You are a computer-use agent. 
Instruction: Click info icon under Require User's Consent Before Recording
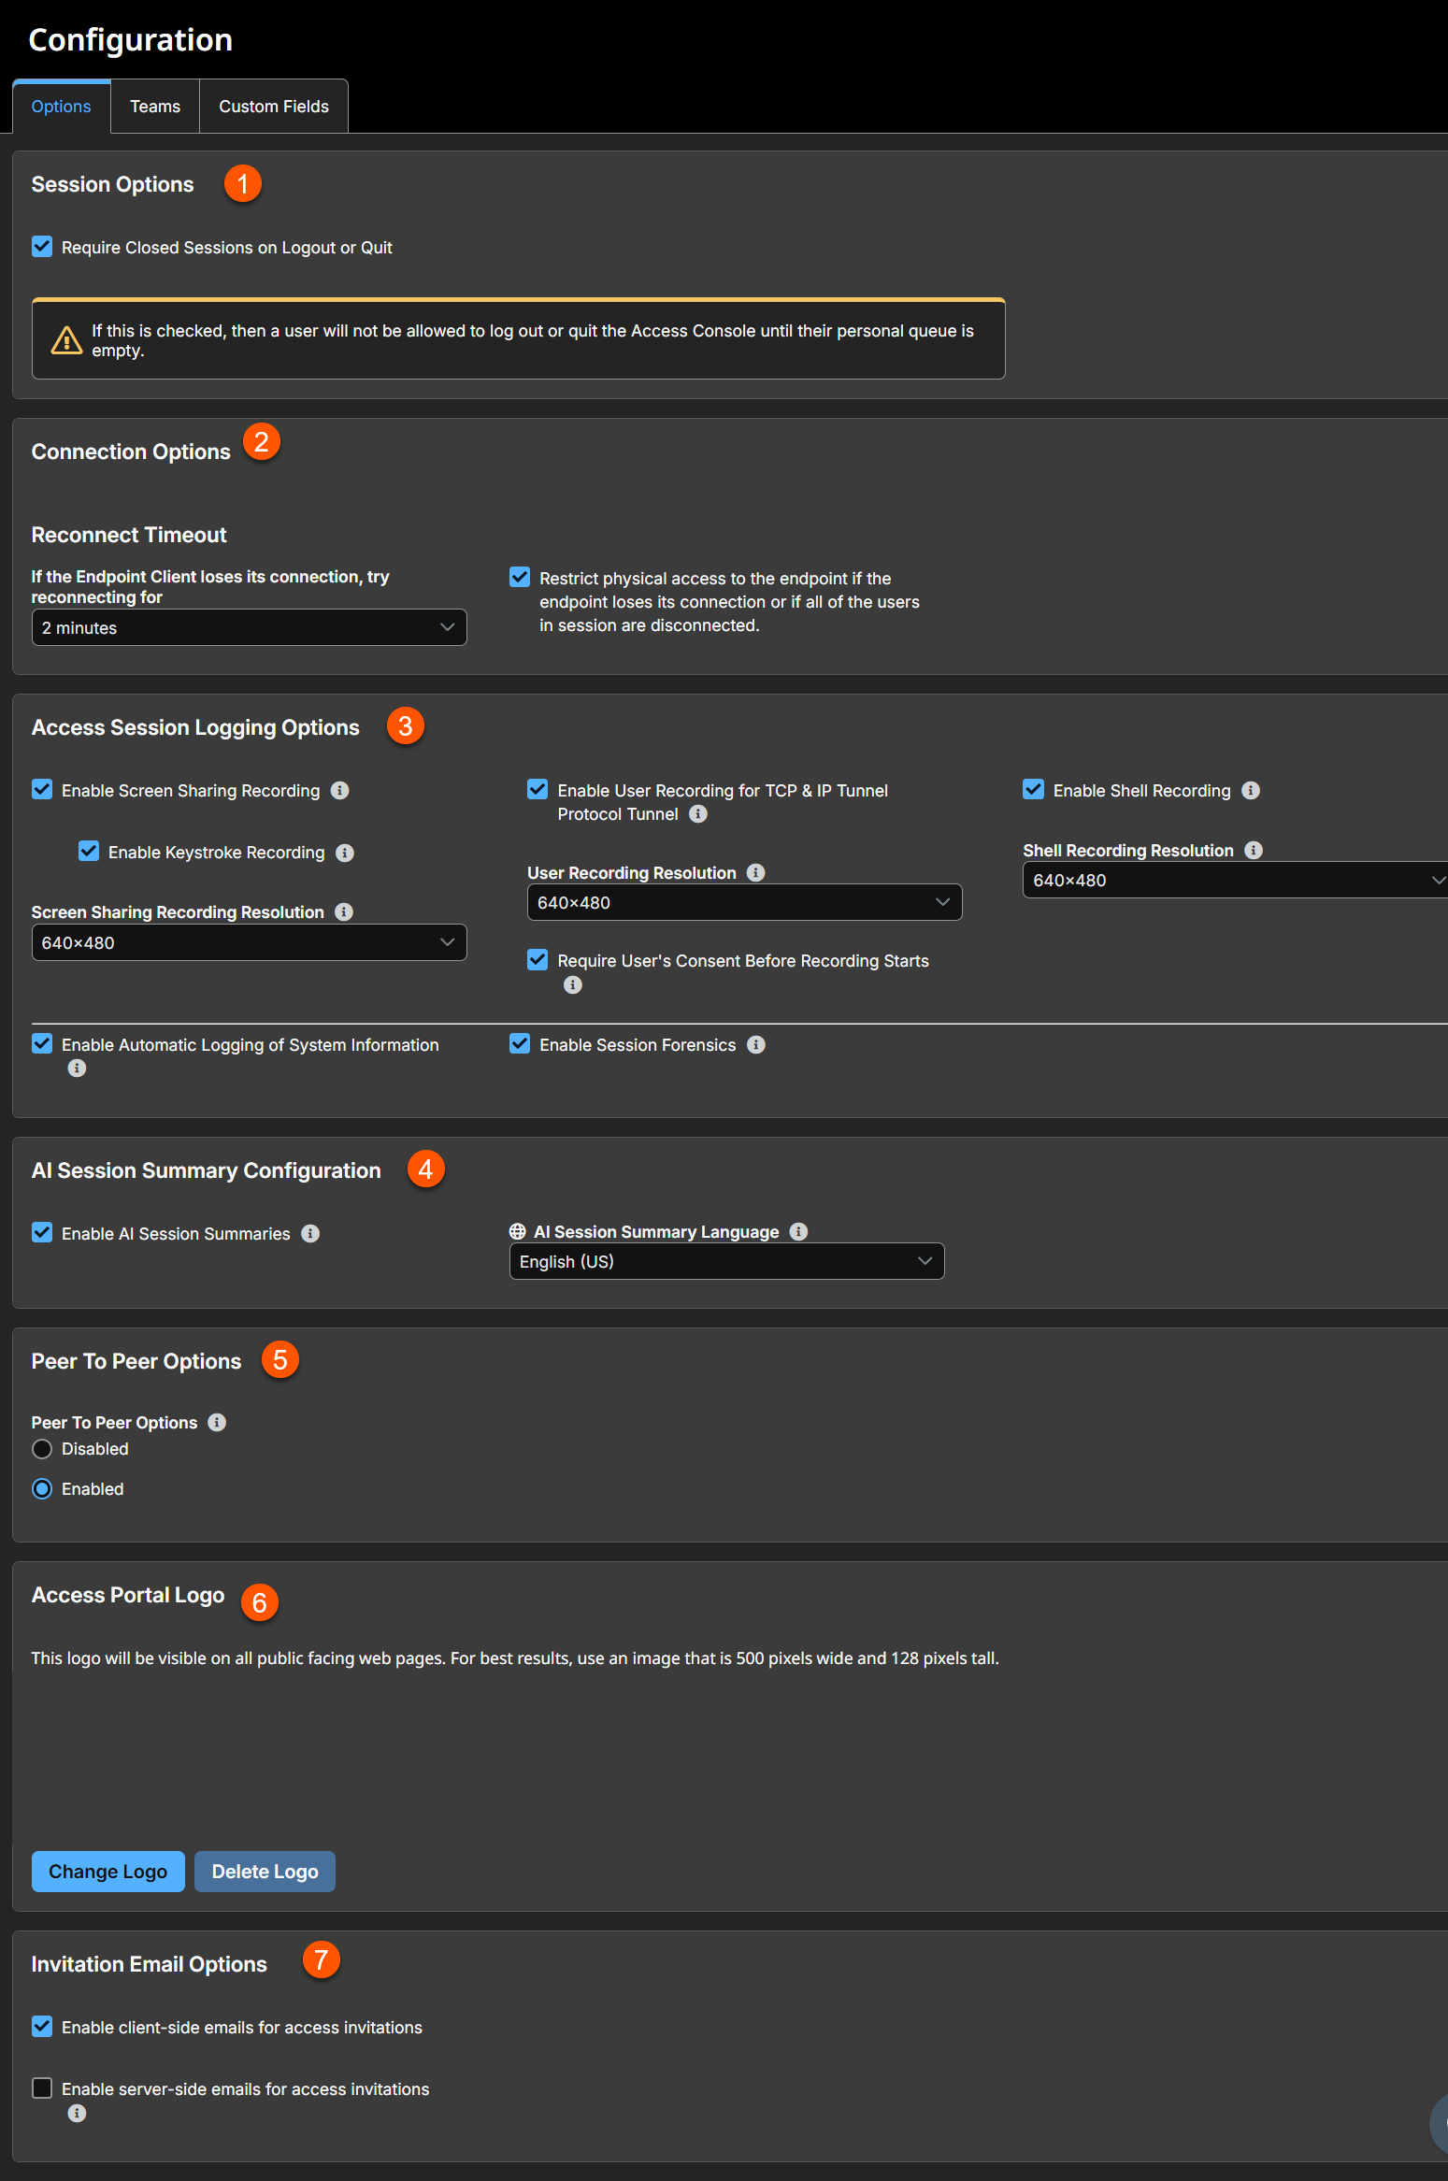573,984
